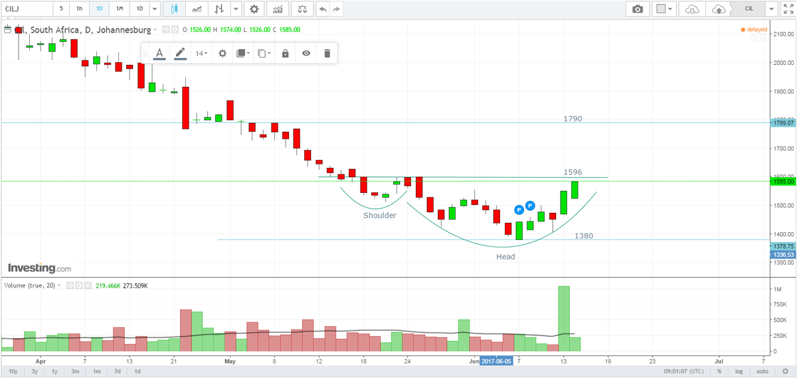797x378 pixels.
Task: Select the Candles chart style icon
Action: (x=175, y=9)
